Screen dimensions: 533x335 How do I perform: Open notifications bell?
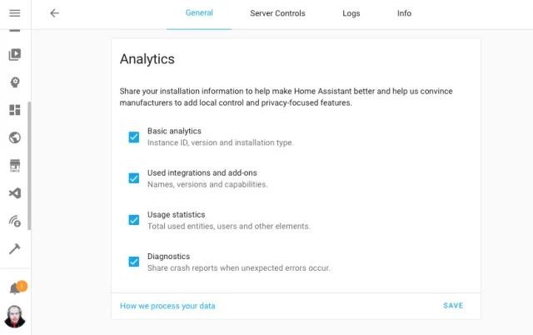pyautogui.click(x=15, y=289)
